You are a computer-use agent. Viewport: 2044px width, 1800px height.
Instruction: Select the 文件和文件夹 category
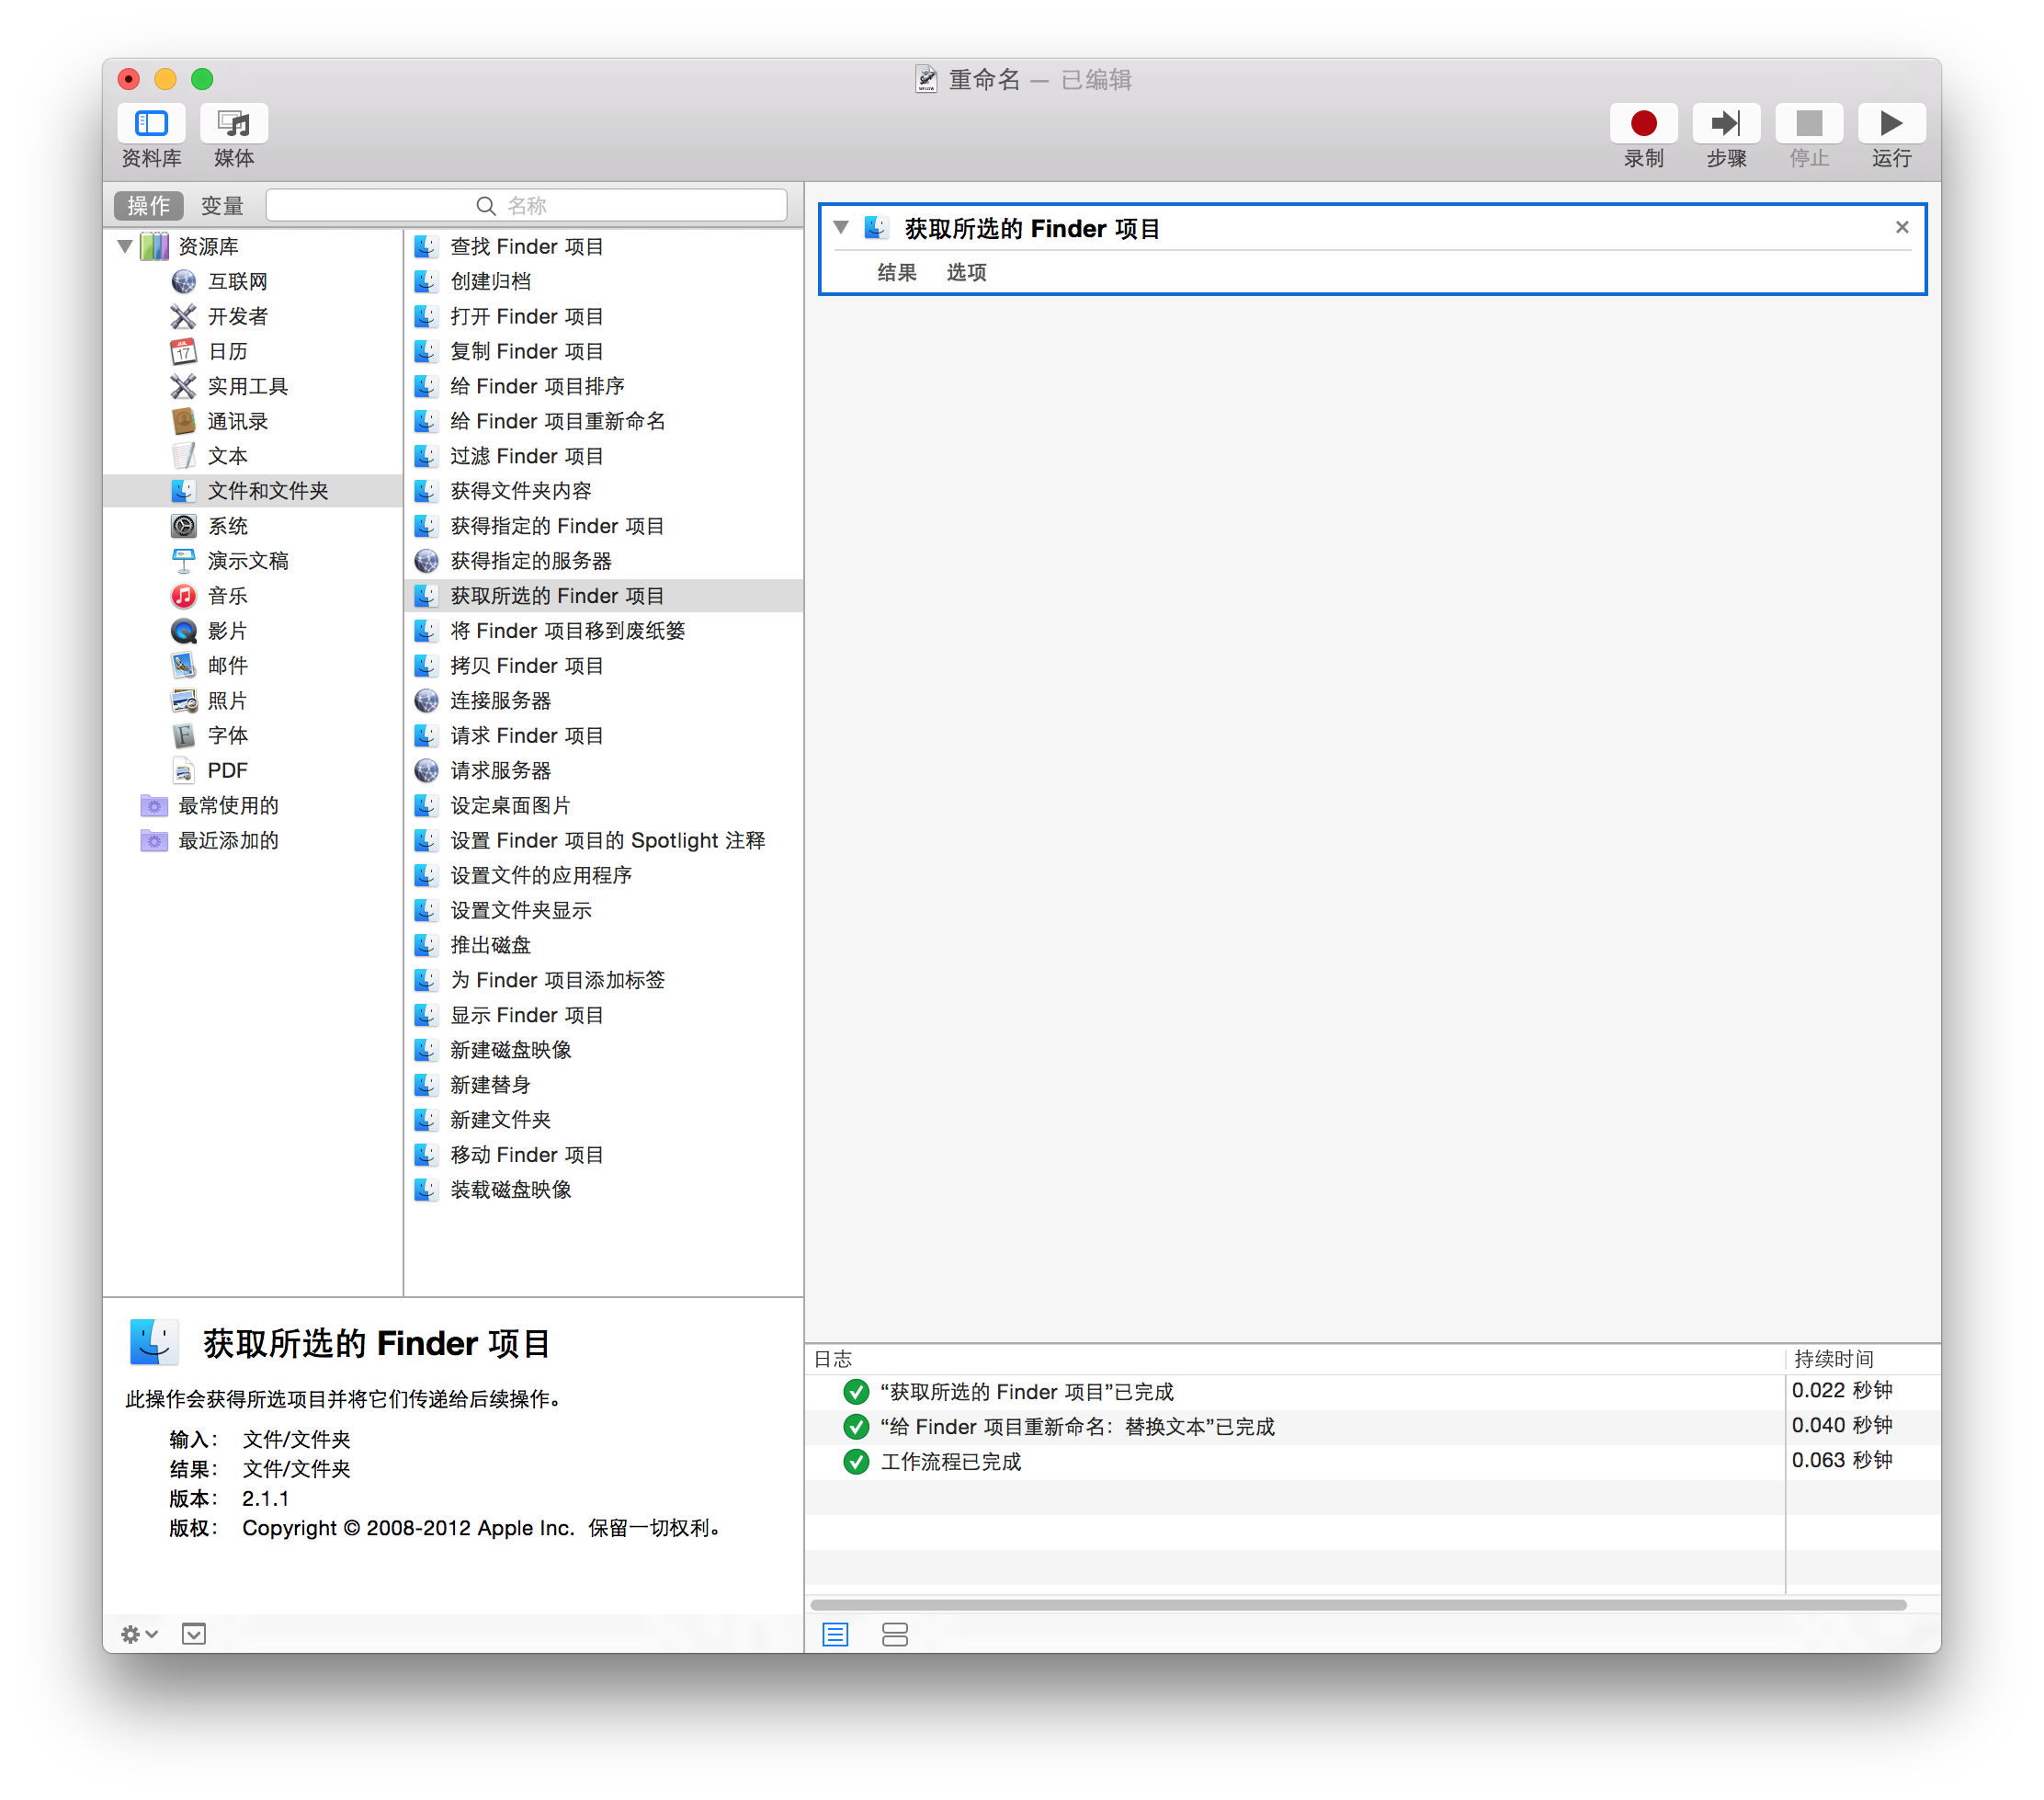tap(252, 491)
